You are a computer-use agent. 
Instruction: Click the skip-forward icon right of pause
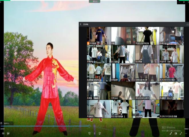100,133
